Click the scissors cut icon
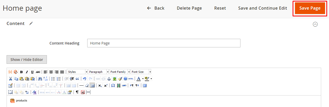The image size is (329, 107). (x=10, y=79)
